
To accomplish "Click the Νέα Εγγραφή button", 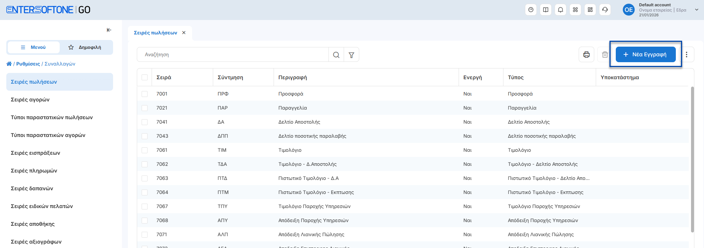I will [x=645, y=54].
